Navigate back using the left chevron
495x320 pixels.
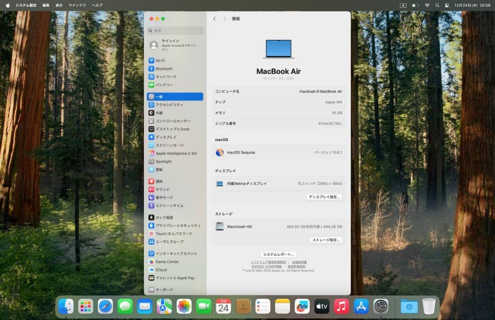point(214,18)
